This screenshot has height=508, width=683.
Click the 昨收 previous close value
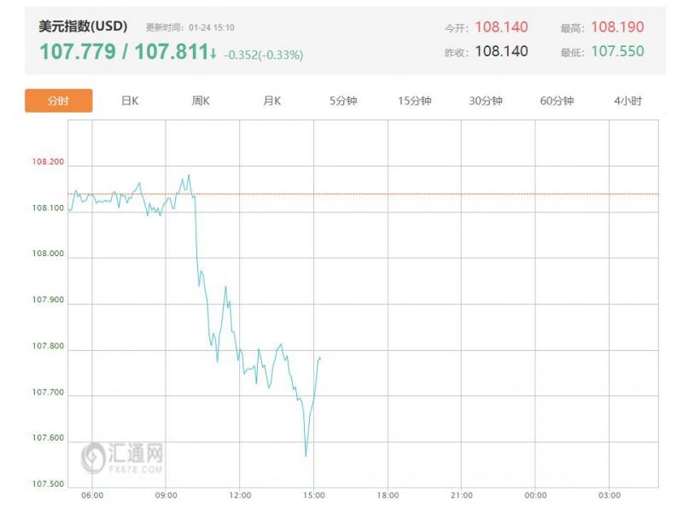pyautogui.click(x=501, y=51)
